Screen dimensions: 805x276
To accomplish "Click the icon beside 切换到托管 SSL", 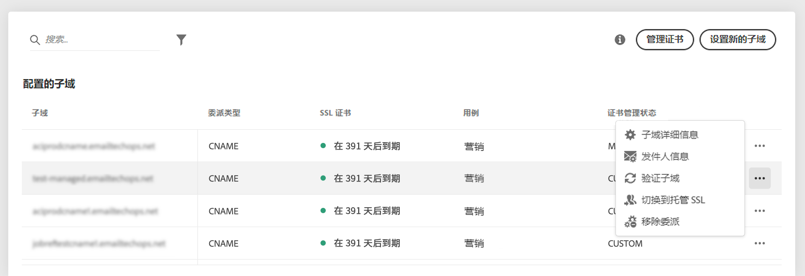I will [x=630, y=200].
